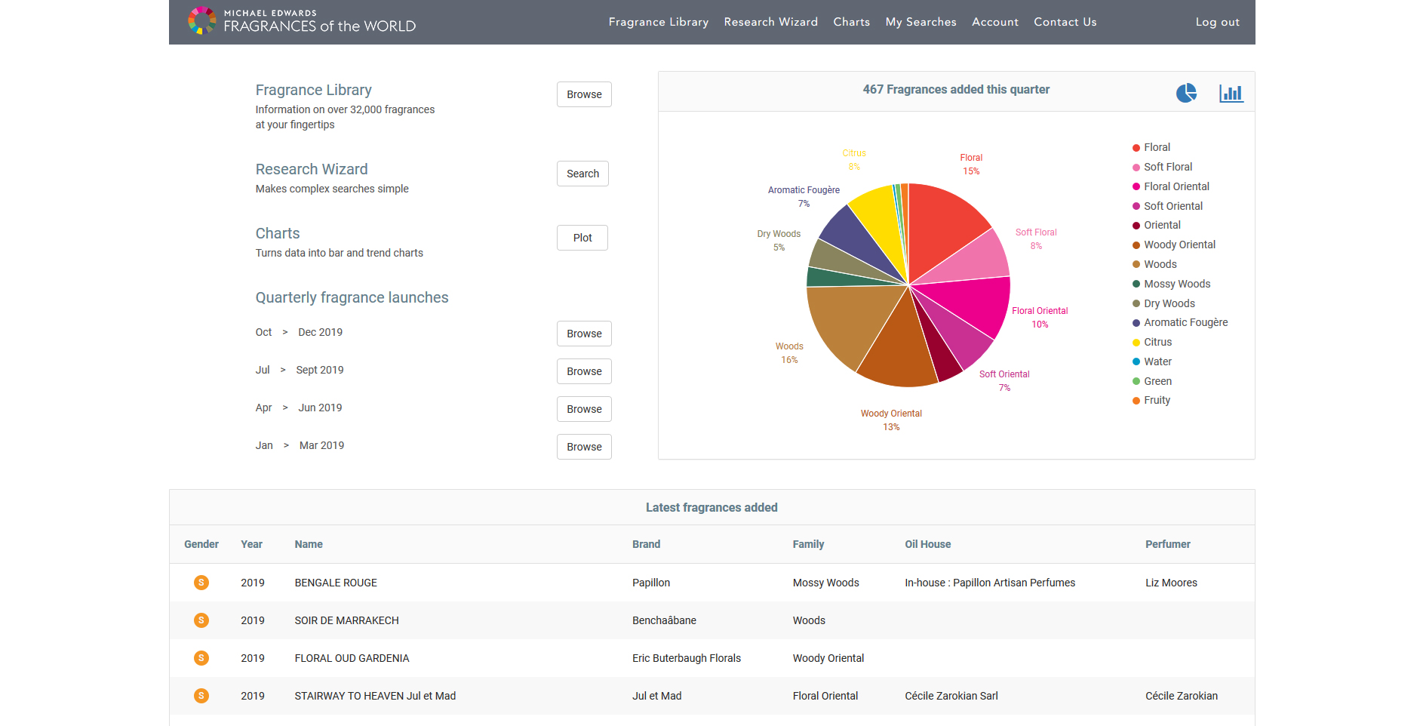Open STAIRWAY TO HEAVEN Jul et Mad entry
This screenshot has height=726, width=1423.
[375, 696]
